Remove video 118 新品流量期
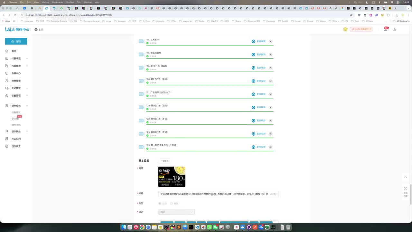 pos(270,54)
